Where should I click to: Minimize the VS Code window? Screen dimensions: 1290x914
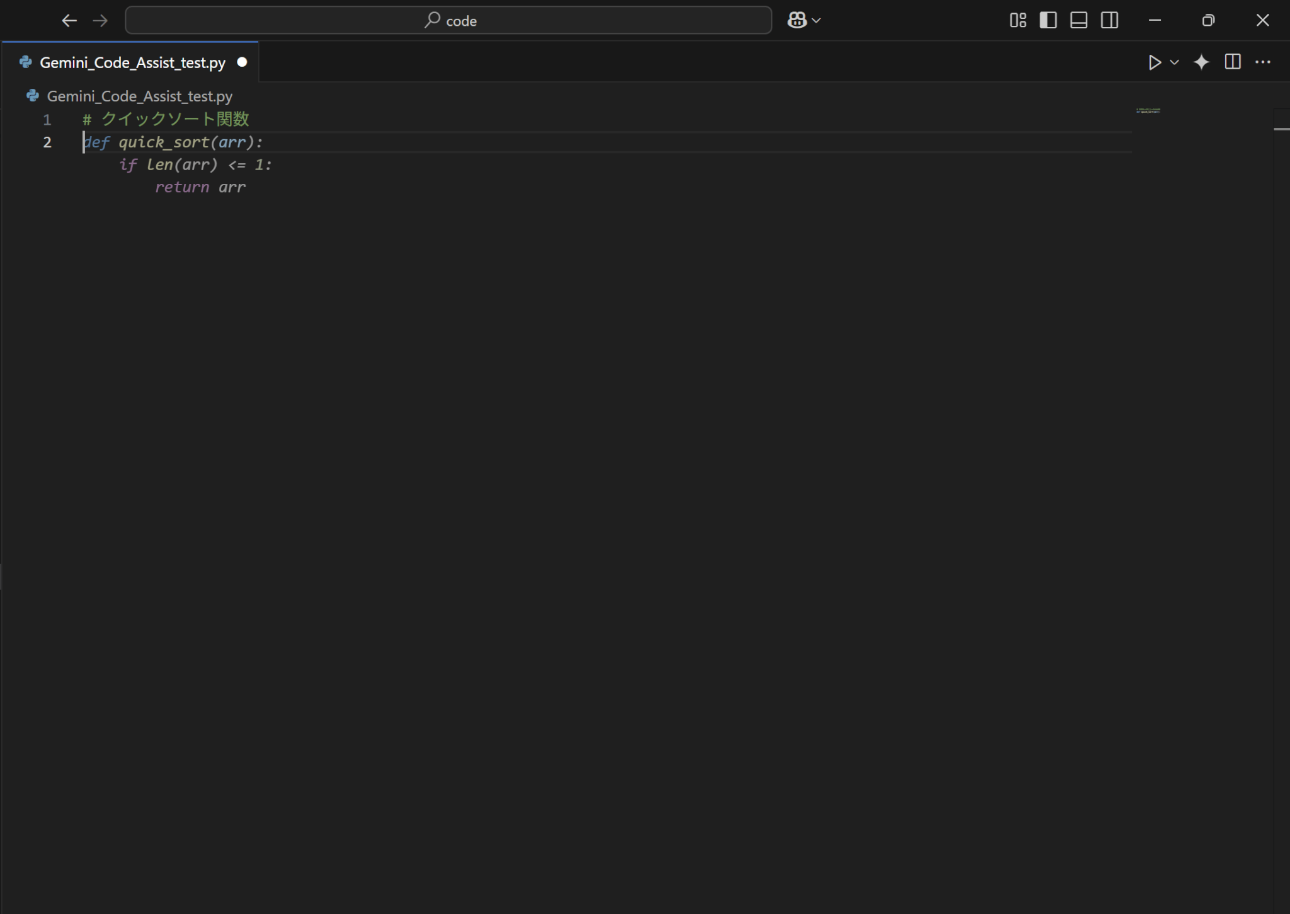pos(1155,21)
